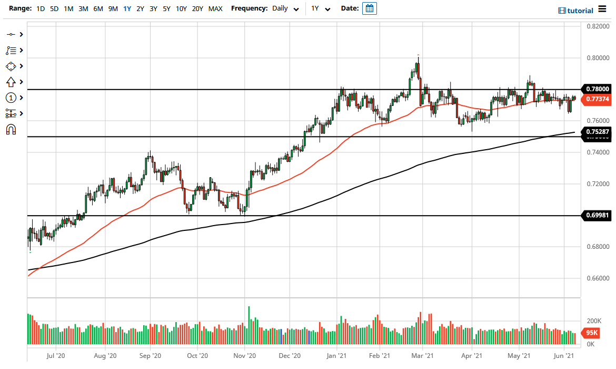Select the 5Y range tab
This screenshot has height=369, width=616.
(166, 8)
